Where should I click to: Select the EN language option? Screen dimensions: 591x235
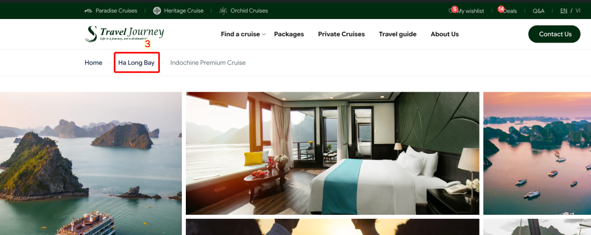point(563,10)
